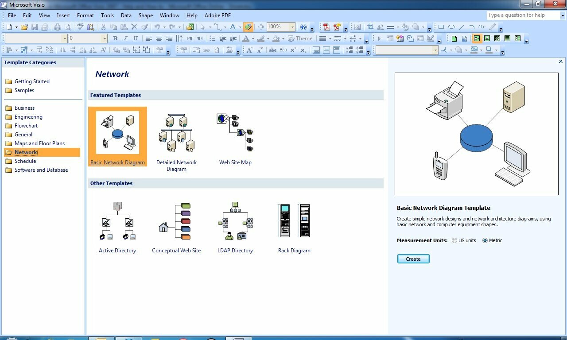Open the zoom percentage dropdown

tap(292, 27)
